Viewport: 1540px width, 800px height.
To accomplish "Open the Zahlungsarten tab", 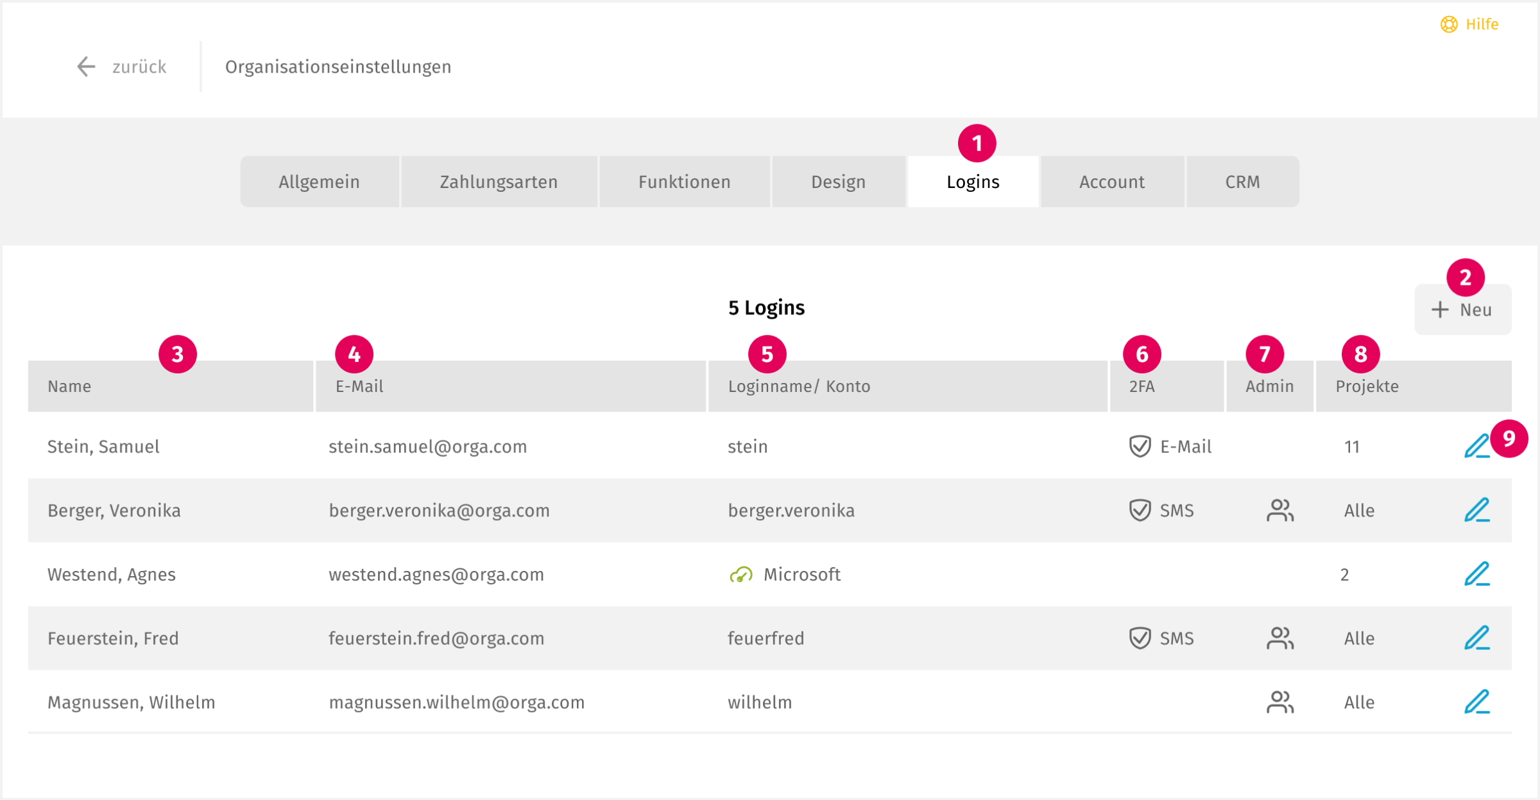I will coord(499,182).
